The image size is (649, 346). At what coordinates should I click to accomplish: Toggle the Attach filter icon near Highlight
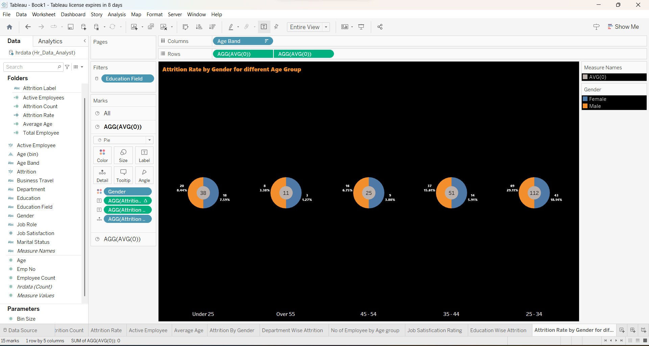(x=247, y=27)
